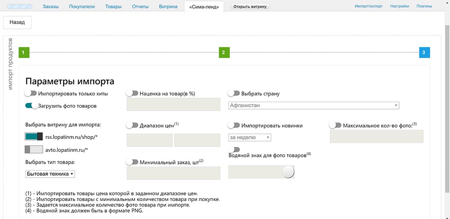Screen dimensions: 450x219
Task: Enable 'Импортировать только хиты' toggle
Action: [x=31, y=93]
